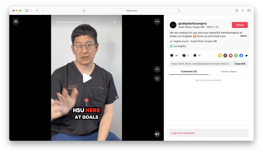Screen dimensions: 263x153
Task: Open comments via speech bubble icon
Action: pyautogui.click(x=184, y=55)
